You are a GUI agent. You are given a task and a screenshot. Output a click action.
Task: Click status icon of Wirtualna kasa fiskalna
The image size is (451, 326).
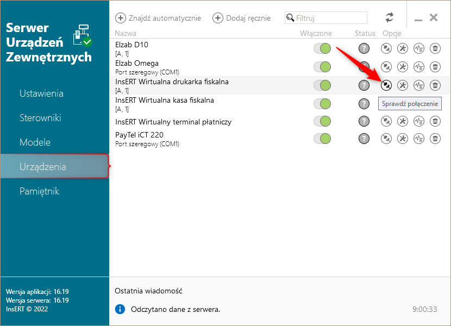pyautogui.click(x=364, y=104)
